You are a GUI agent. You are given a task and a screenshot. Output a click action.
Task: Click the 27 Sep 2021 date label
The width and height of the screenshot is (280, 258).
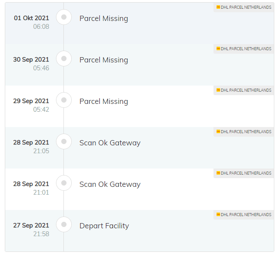pyautogui.click(x=31, y=225)
